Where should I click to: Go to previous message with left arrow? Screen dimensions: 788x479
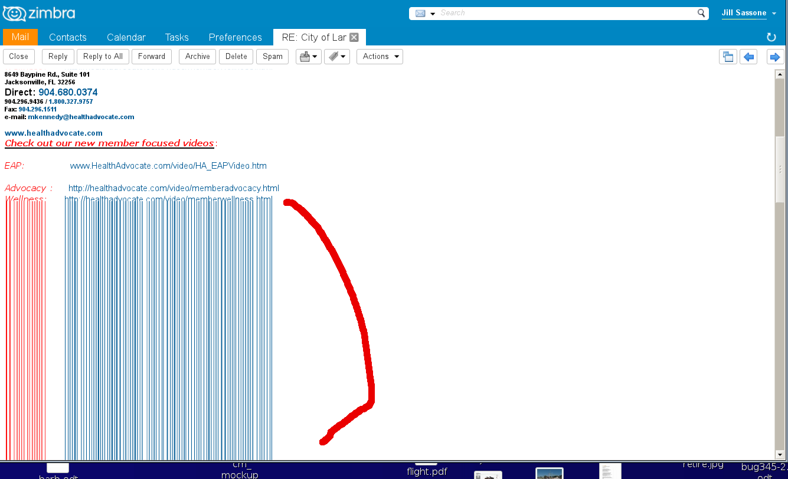click(x=748, y=57)
